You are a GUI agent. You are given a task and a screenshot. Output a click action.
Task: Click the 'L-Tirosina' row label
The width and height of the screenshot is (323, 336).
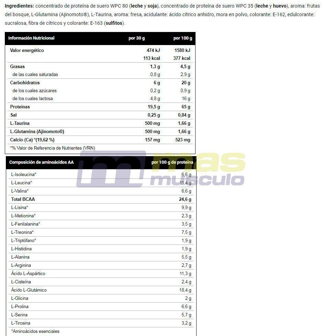click(x=21, y=323)
